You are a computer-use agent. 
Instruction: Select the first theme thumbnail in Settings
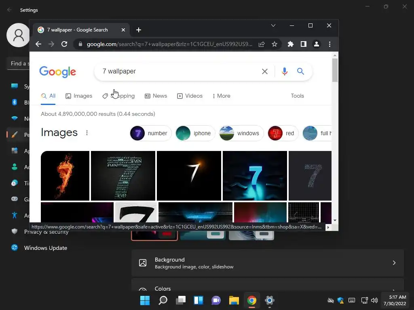tap(154, 236)
